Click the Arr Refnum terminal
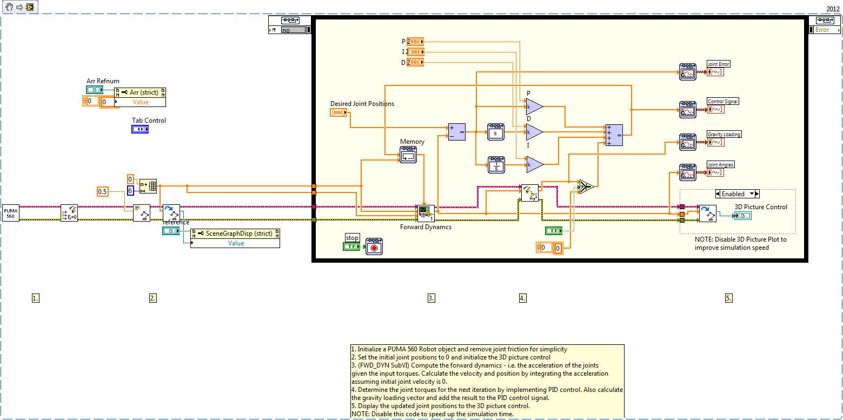 [95, 90]
